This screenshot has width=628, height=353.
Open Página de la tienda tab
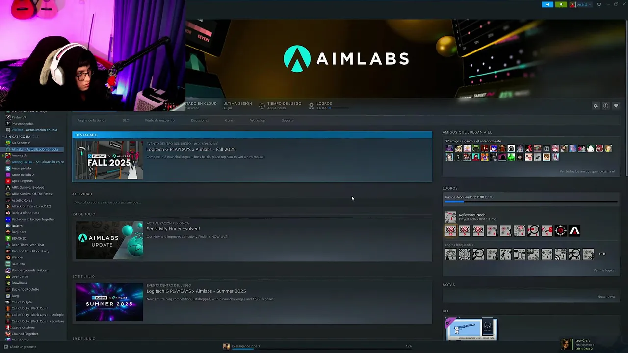92,120
